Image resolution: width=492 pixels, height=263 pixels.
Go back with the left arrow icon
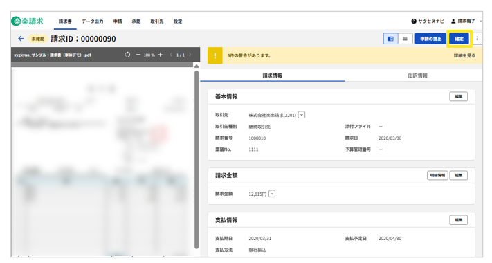coord(21,39)
